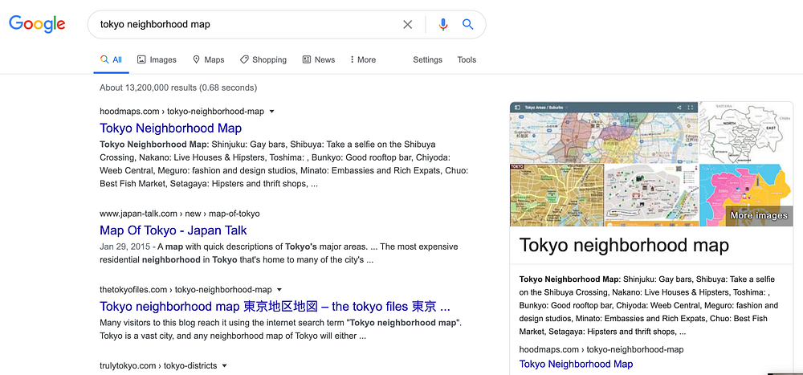This screenshot has width=803, height=375.
Task: Clear the search box with X icon
Action: pyautogui.click(x=408, y=24)
